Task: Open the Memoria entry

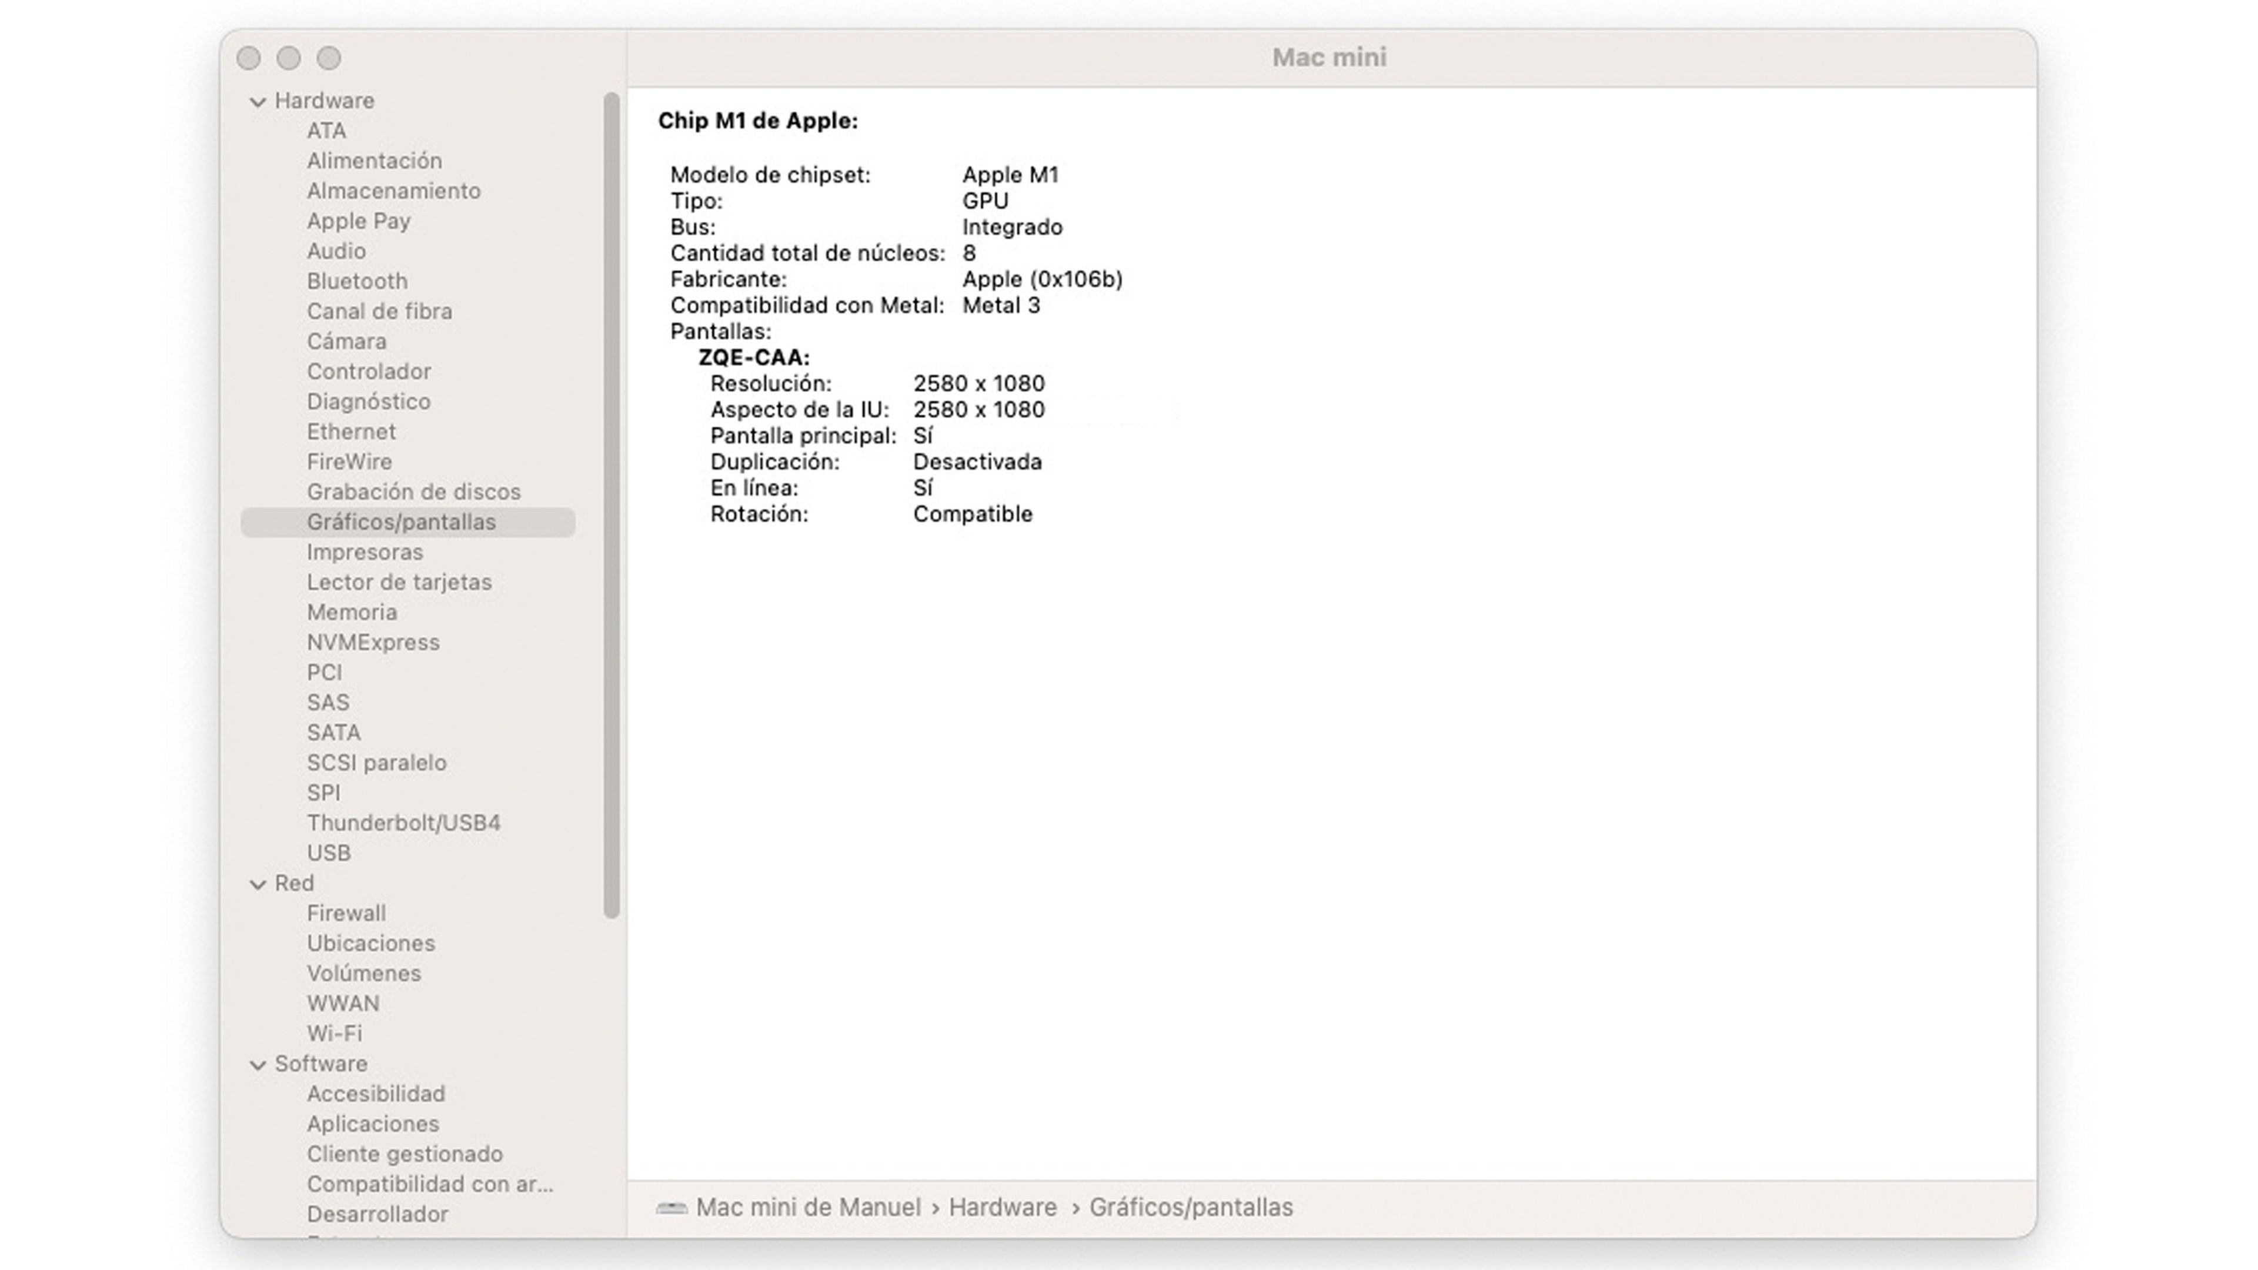Action: point(352,611)
